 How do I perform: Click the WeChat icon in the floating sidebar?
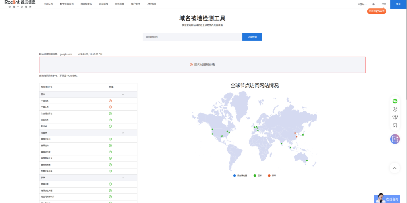(395, 101)
